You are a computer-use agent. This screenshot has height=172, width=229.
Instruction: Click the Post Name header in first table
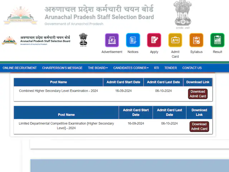(58, 82)
